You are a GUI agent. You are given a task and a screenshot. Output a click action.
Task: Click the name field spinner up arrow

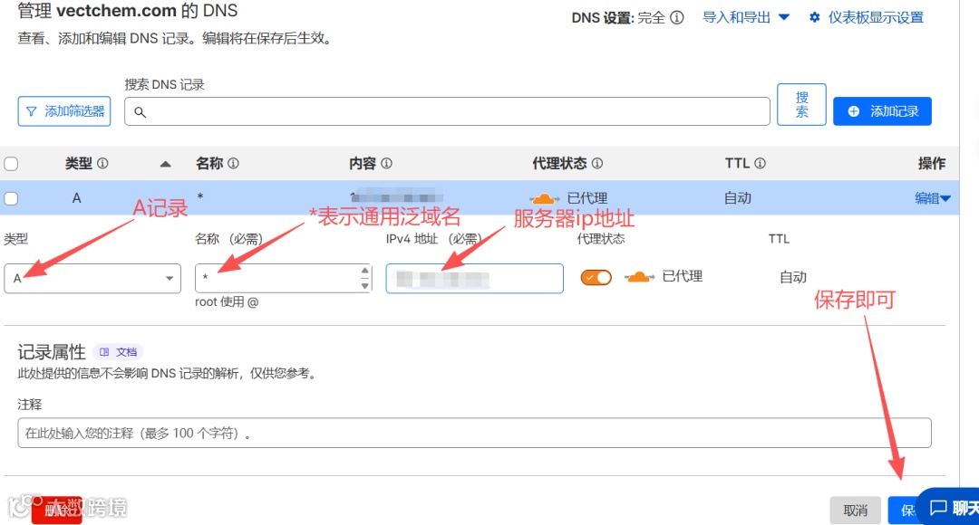click(364, 271)
